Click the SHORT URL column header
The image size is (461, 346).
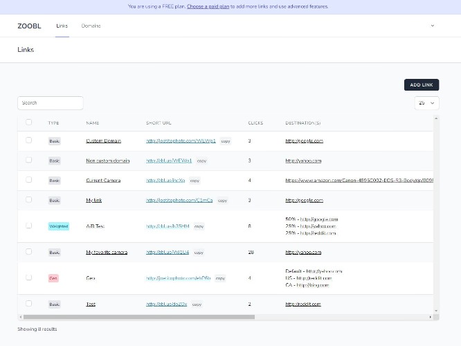[x=159, y=123]
